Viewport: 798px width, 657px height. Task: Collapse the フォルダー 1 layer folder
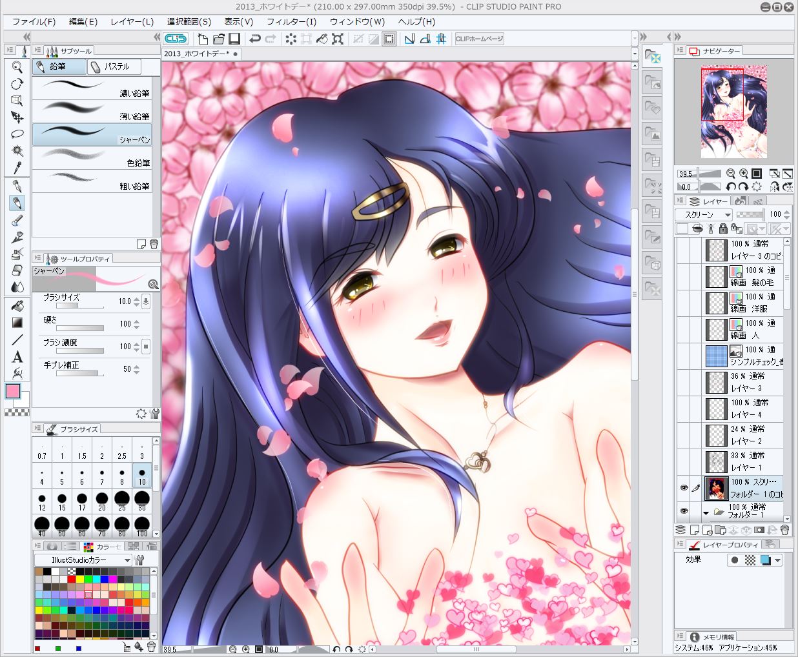pyautogui.click(x=706, y=512)
